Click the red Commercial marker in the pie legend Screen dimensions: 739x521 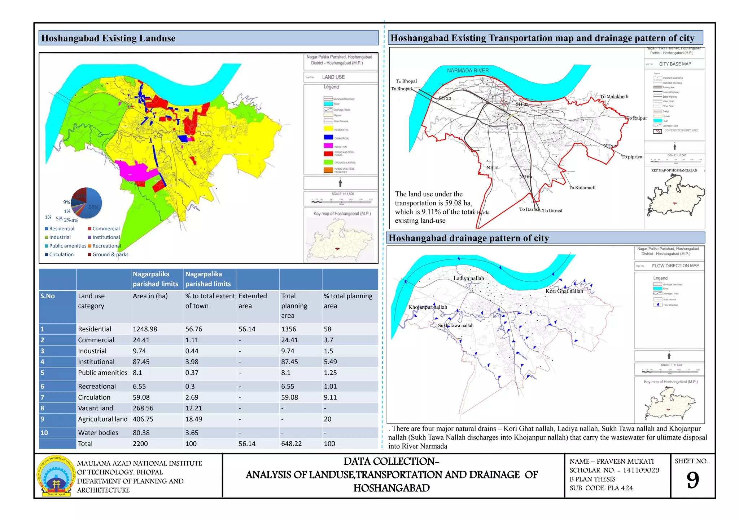[x=89, y=229]
